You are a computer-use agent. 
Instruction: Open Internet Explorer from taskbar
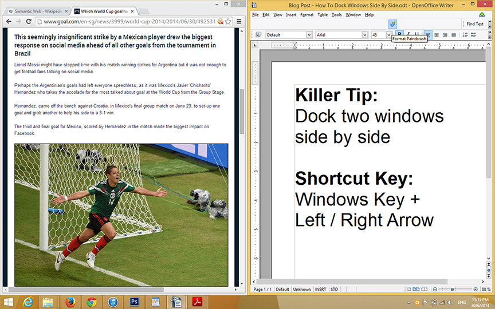click(28, 302)
